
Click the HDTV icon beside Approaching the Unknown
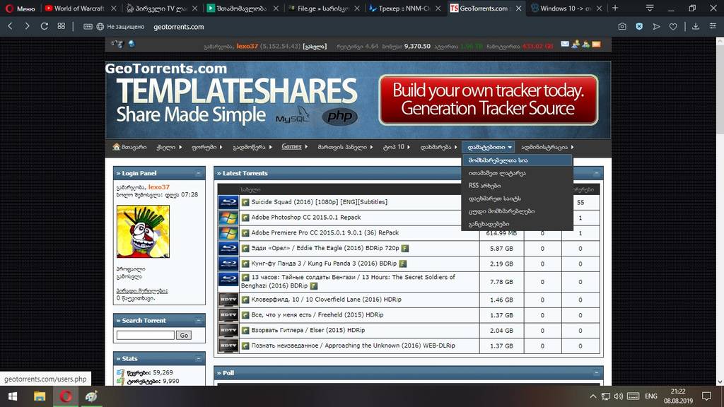(228, 346)
